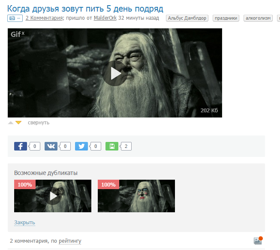Open second duplicate thumbnail with painted face
This screenshot has width=280, height=250.
point(136,196)
